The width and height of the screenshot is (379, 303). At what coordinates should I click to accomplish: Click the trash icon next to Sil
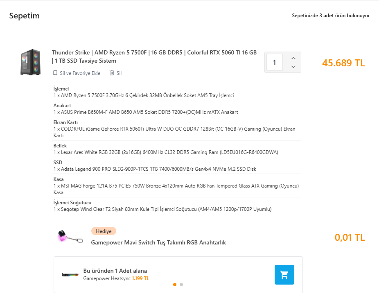tap(112, 73)
